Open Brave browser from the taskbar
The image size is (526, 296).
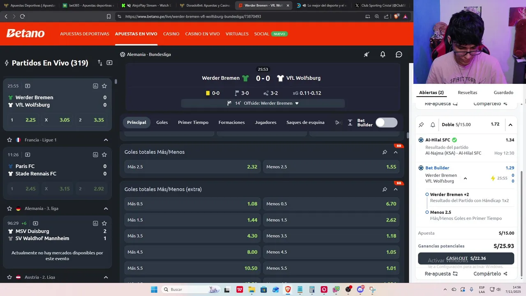(x=288, y=289)
